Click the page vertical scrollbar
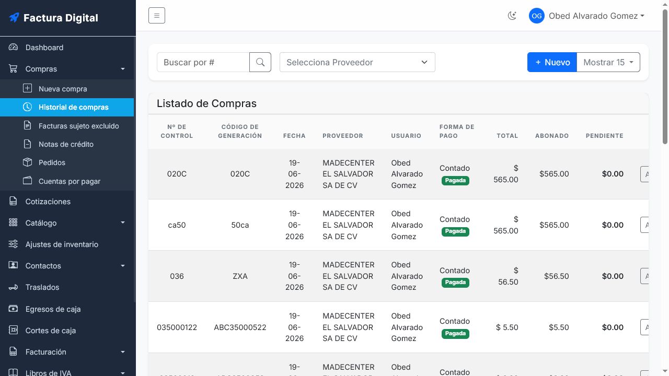The image size is (669, 376). click(x=665, y=77)
